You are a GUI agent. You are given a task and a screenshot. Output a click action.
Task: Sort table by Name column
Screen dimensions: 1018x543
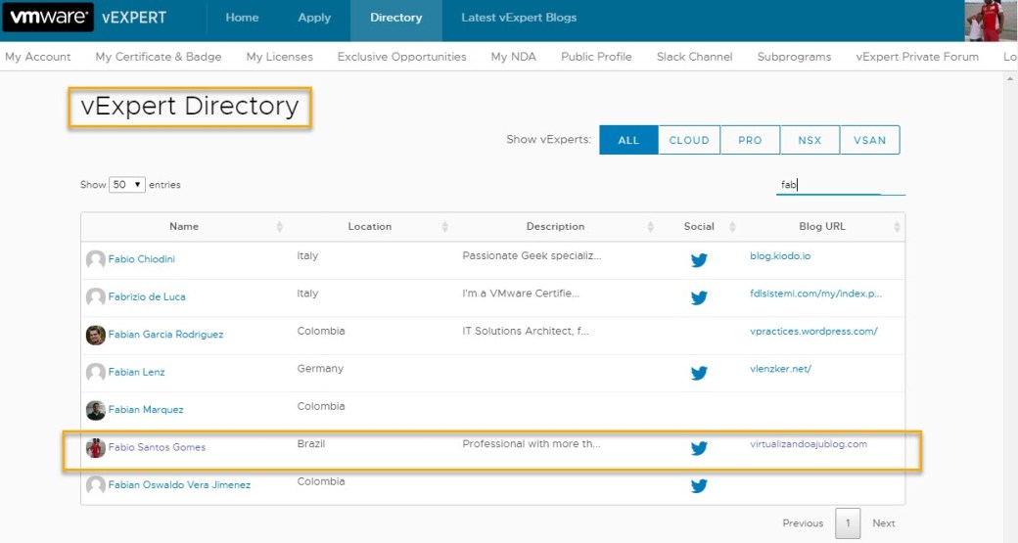(x=184, y=226)
